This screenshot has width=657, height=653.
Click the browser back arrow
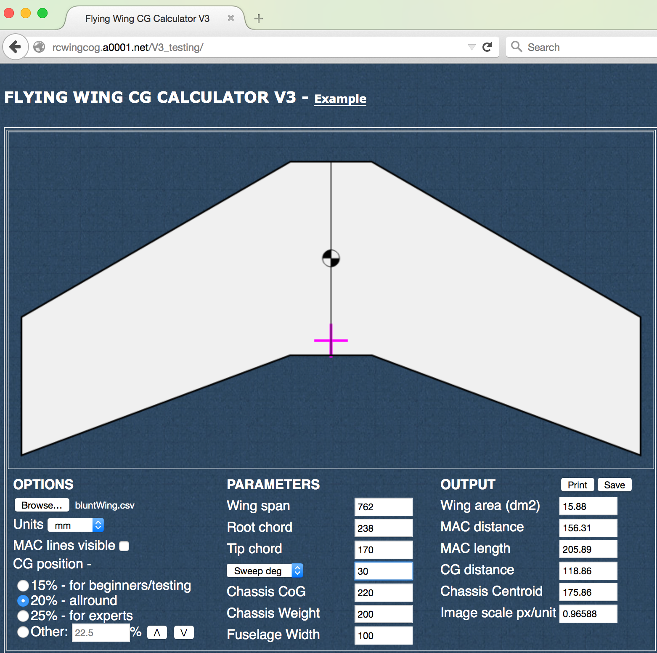tap(16, 47)
